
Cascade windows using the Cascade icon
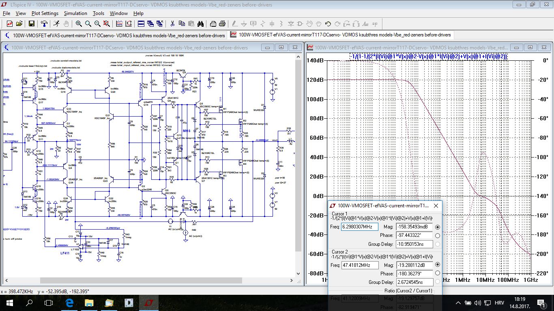coord(150,23)
